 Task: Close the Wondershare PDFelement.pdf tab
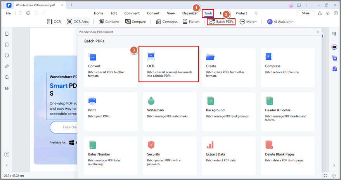coord(62,5)
